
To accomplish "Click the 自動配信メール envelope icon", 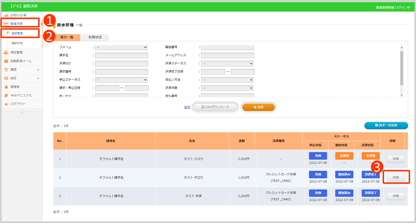I will [6, 61].
